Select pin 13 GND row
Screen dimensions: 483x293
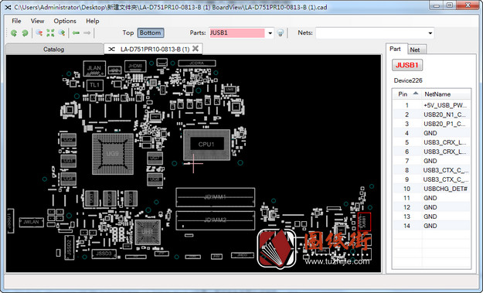click(x=431, y=216)
